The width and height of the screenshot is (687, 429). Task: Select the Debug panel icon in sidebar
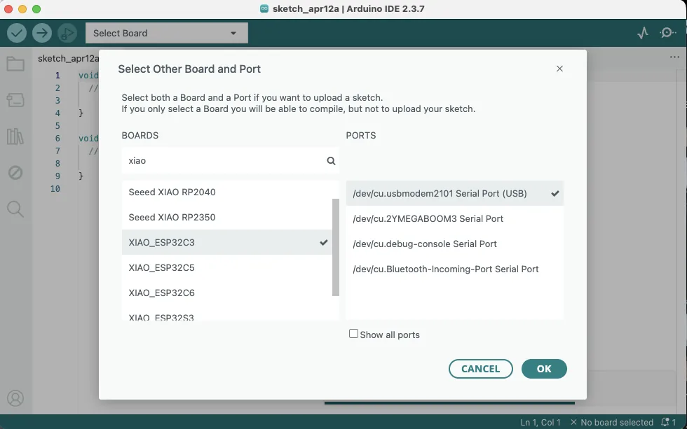pos(15,172)
